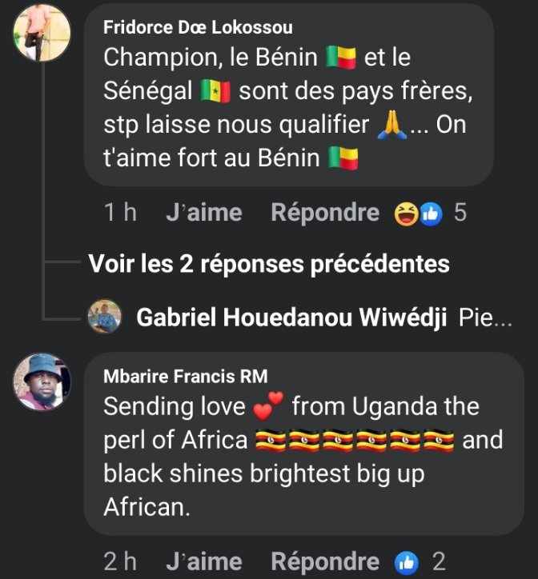Show who reacted on Mbarire's comment count 2

pos(438,561)
